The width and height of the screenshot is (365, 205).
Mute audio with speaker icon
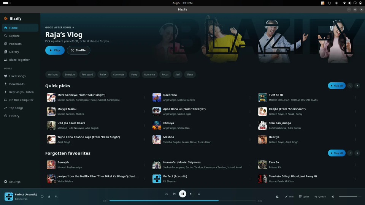[x=333, y=197]
